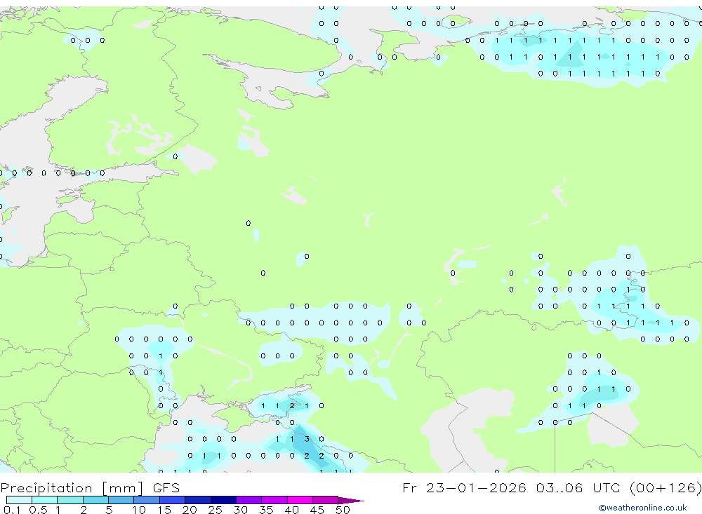Click the '20' legend scale label

point(190,510)
